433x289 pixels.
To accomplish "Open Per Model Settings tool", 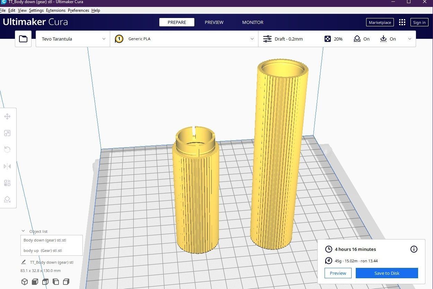I will (7, 183).
